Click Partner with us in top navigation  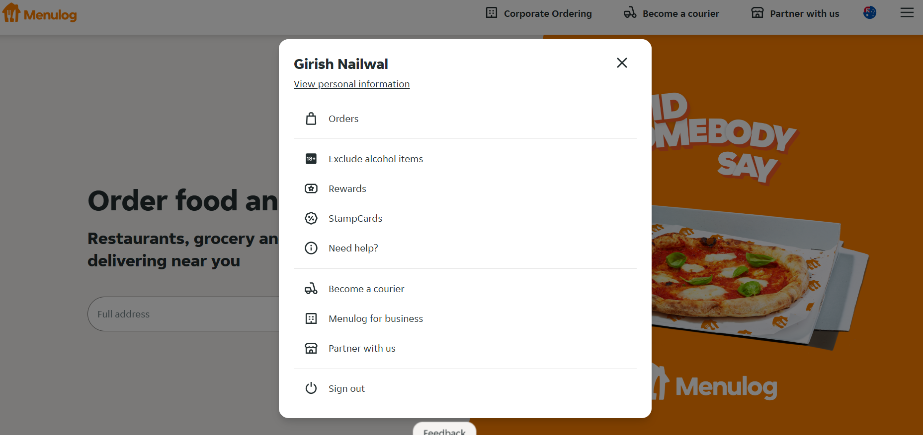coord(795,13)
